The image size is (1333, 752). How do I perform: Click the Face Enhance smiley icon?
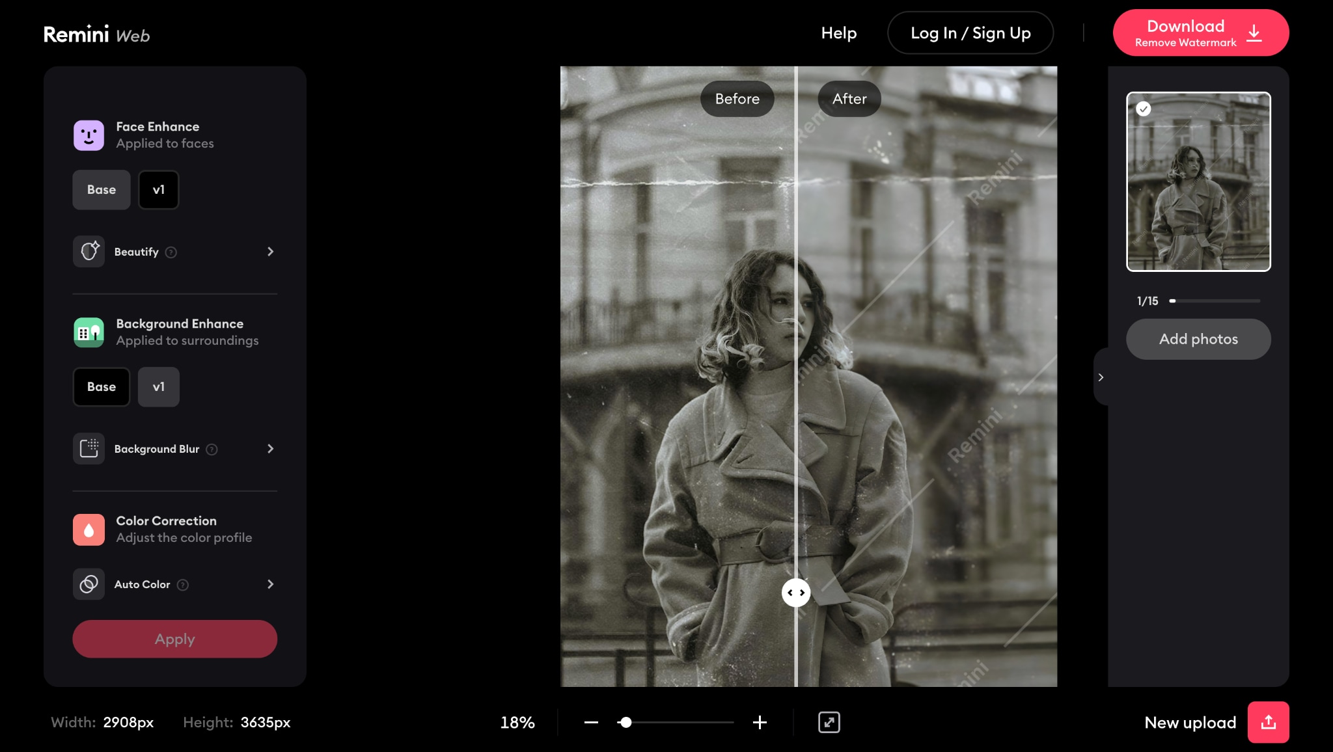coord(89,135)
